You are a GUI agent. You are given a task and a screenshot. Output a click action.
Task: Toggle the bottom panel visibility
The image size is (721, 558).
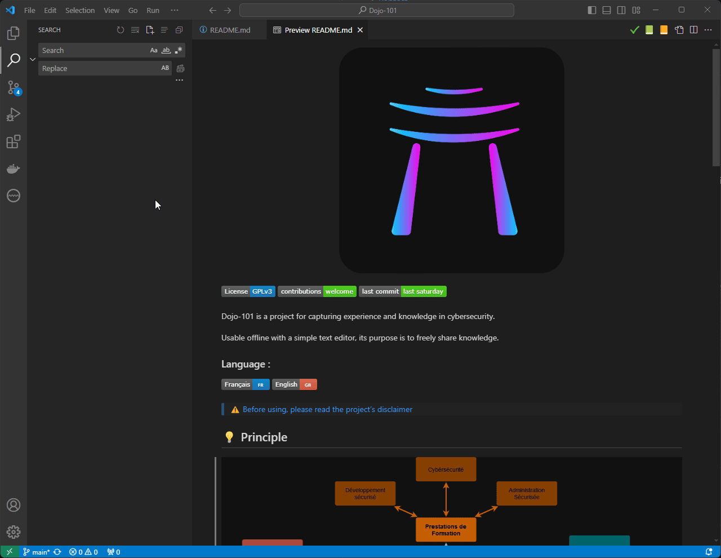[x=607, y=10]
